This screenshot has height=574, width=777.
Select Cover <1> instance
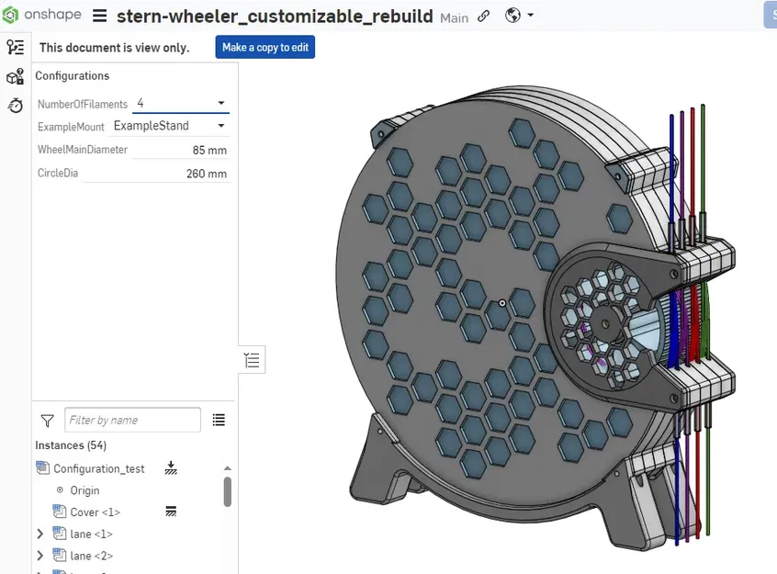(96, 512)
